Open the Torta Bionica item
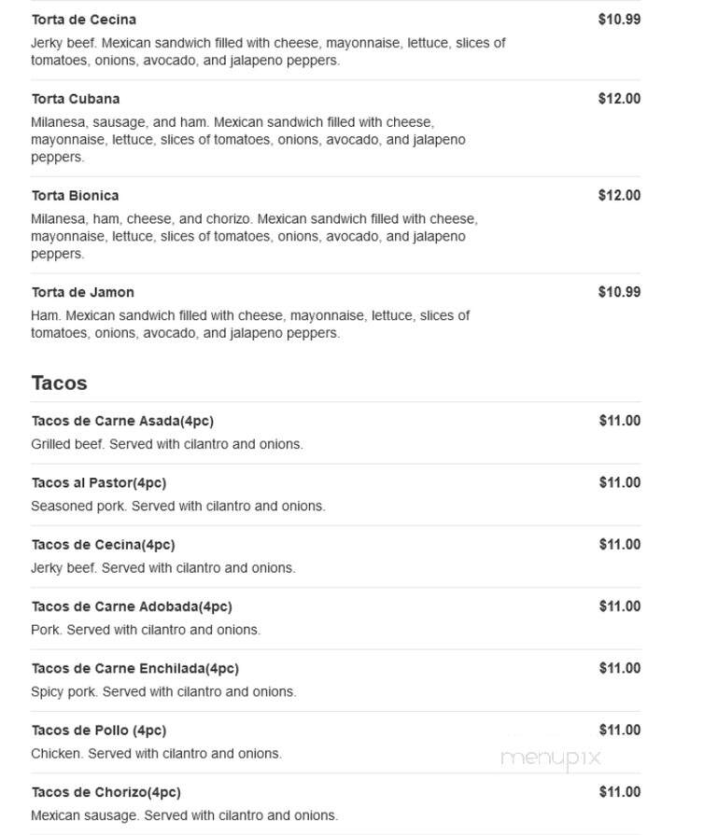The width and height of the screenshot is (718, 835). (75, 195)
